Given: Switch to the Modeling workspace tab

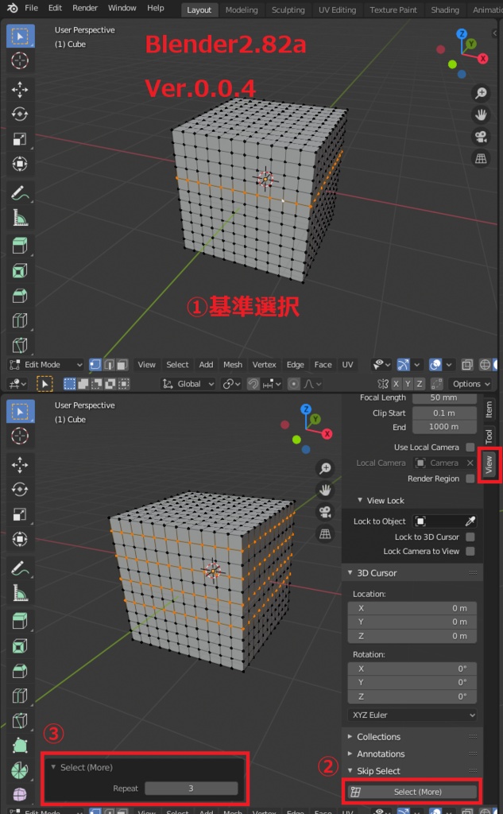Looking at the screenshot, I should (x=242, y=10).
